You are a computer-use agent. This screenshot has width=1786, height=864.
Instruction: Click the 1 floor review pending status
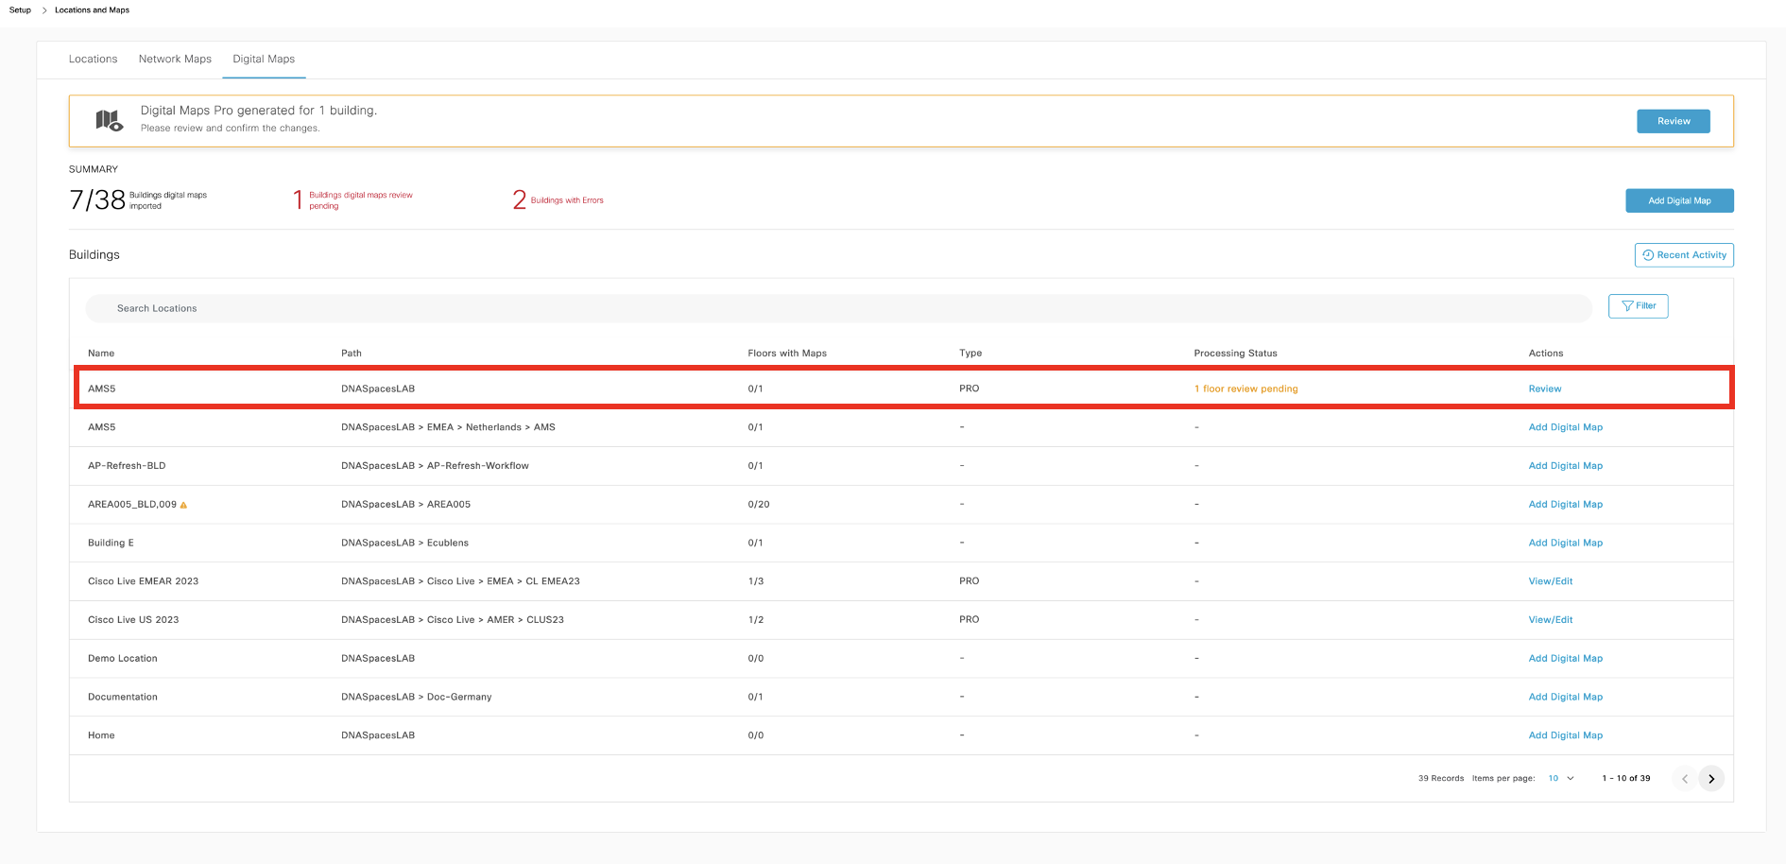1245,389
